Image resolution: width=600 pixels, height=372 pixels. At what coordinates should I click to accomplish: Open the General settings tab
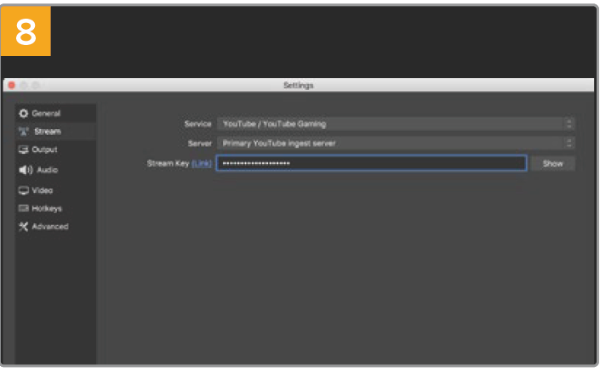click(55, 114)
